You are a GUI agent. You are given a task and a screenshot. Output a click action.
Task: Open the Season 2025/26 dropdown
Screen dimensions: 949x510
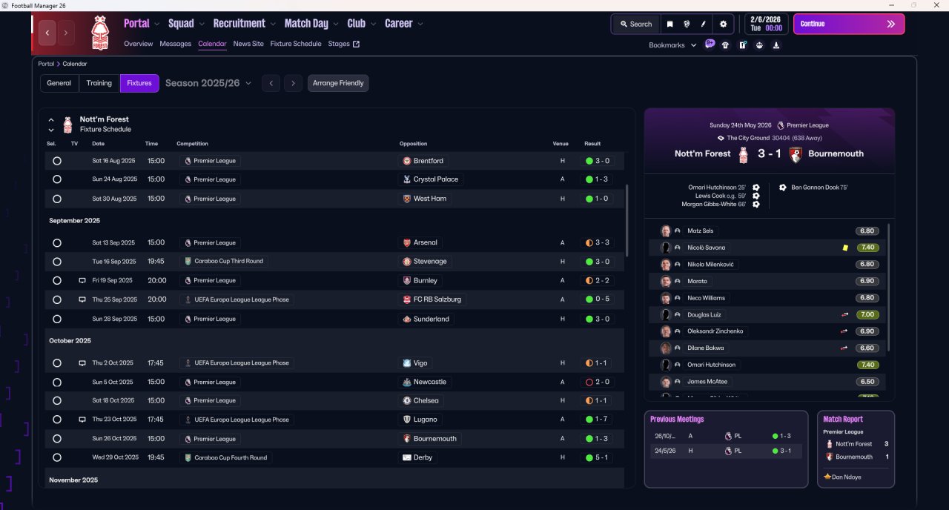pyautogui.click(x=208, y=83)
